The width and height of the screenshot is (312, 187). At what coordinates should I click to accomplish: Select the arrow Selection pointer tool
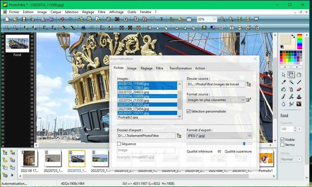(284, 75)
